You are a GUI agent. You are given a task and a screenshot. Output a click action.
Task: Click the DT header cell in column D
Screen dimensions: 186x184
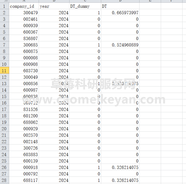coord(120,6)
